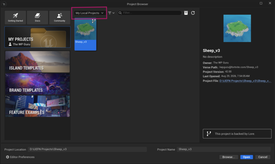The height and width of the screenshot is (164, 275).
Task: Open the filter options dropdown icon
Action: (111, 13)
